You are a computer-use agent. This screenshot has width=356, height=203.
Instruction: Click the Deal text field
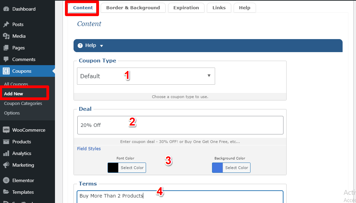click(x=180, y=125)
